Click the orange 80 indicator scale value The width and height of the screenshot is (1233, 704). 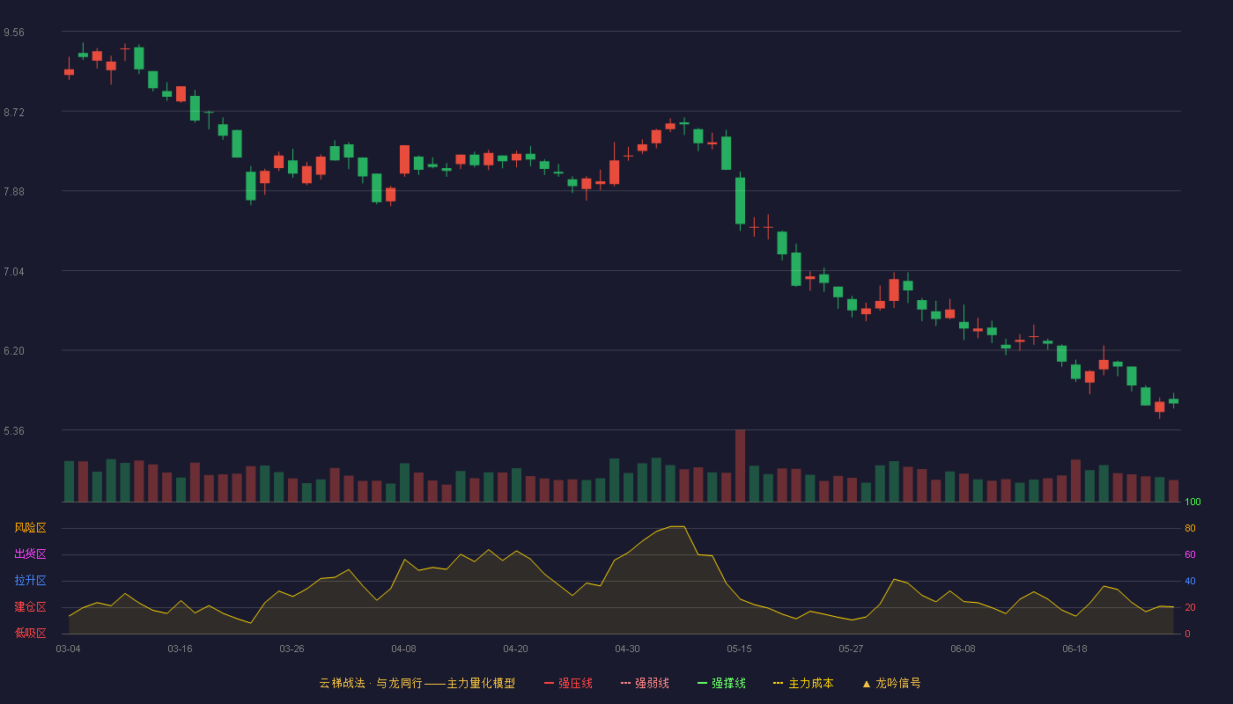point(1190,528)
